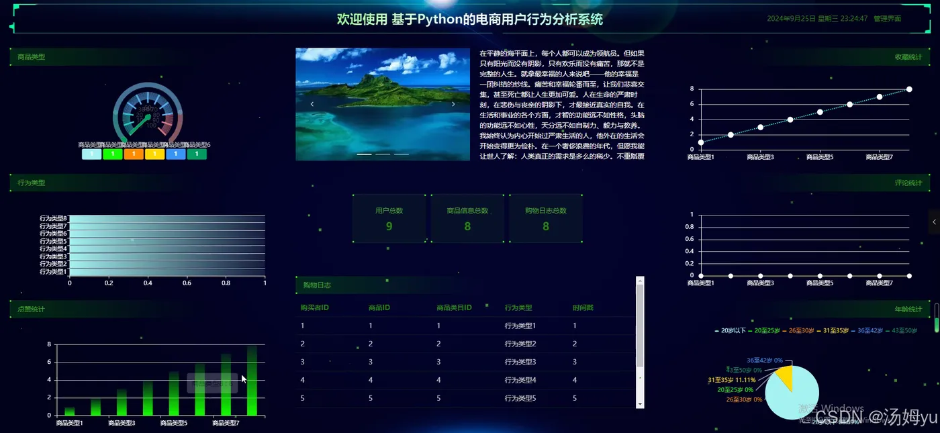The height and width of the screenshot is (433, 940).
Task: Click the 商品类型1 point in 收藏统计 line chart
Action: (701, 142)
